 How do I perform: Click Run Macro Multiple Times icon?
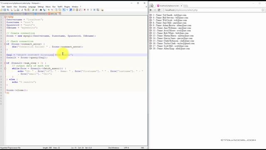point(94,10)
